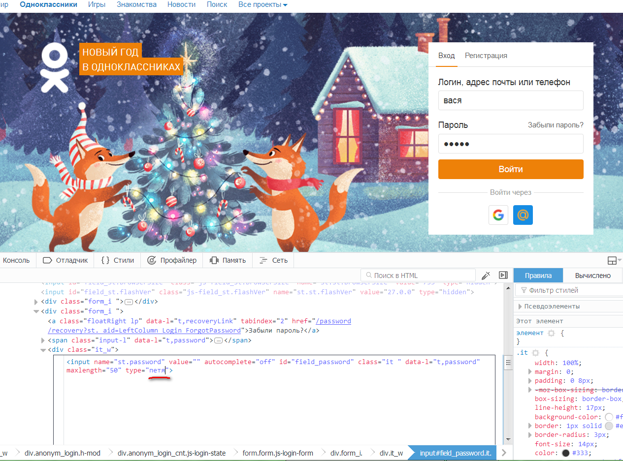Viewport: 623px width, 461px height.
Task: Toggle the inspector sidebar pane icon
Action: click(503, 275)
